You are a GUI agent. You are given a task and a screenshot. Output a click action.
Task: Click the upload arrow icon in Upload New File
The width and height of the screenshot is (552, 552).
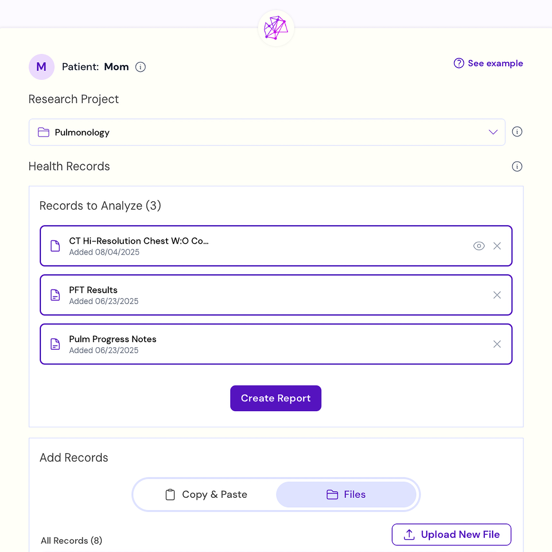point(408,535)
